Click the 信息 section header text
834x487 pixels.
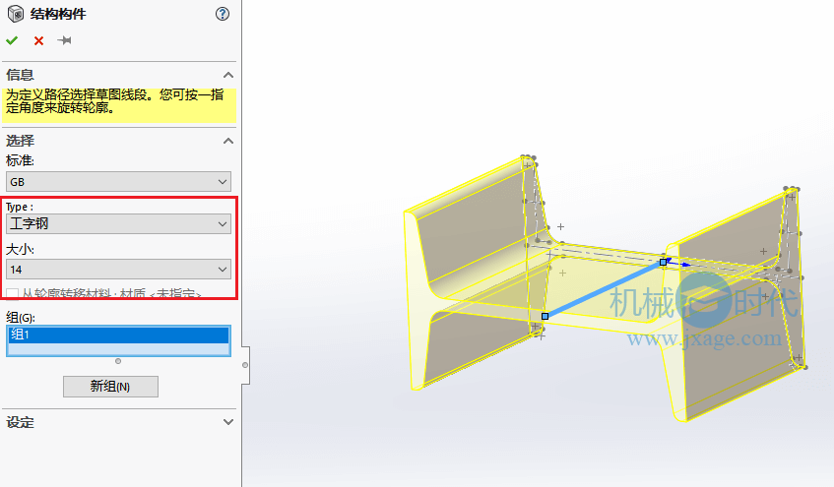tap(21, 75)
